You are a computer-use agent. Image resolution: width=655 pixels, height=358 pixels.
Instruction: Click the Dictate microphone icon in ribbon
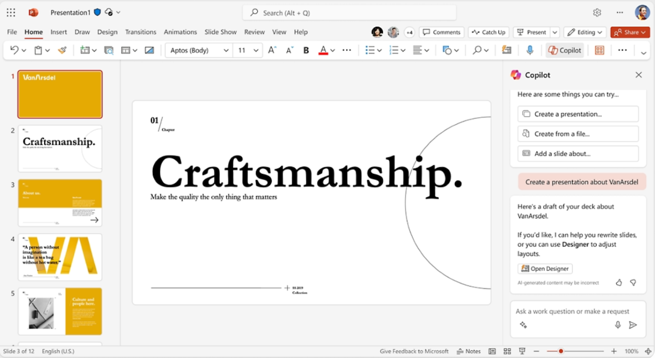tap(529, 50)
